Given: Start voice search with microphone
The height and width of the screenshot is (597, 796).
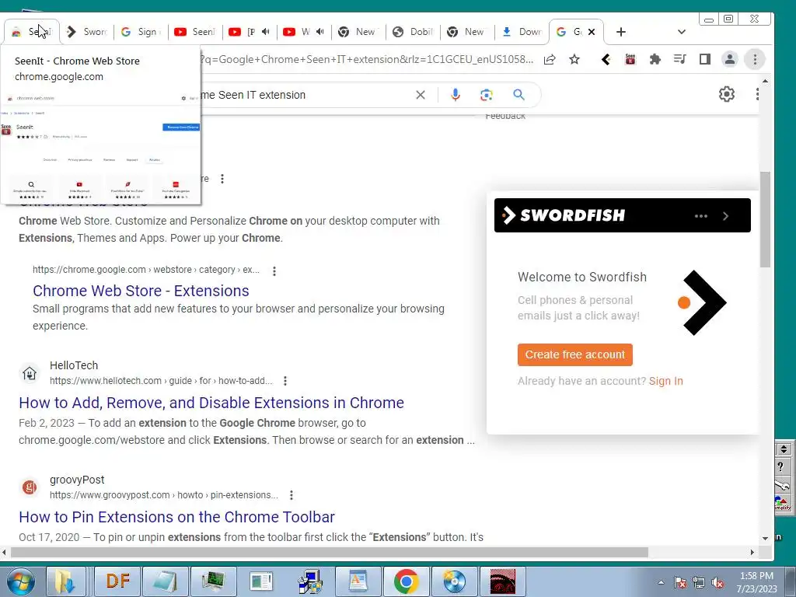Looking at the screenshot, I should coord(456,95).
